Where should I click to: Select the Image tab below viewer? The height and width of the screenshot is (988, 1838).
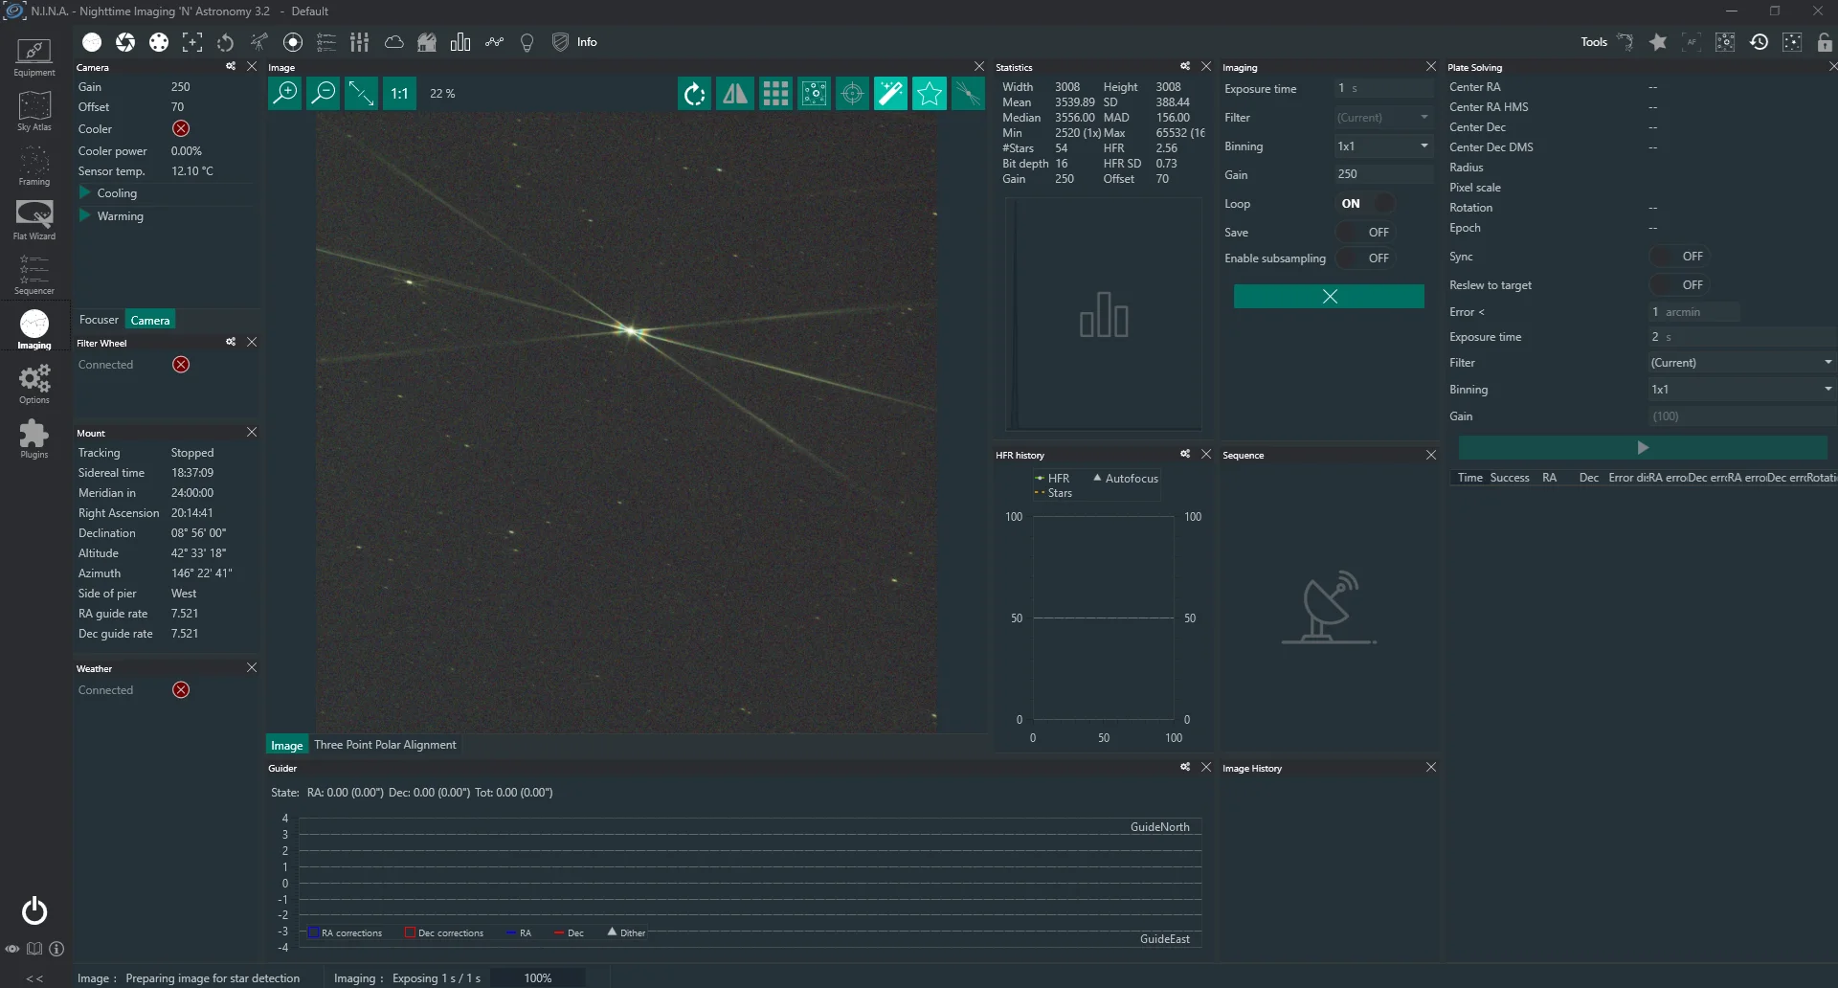286,745
